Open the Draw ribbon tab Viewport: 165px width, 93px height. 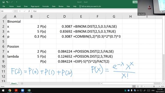tap(26, 6)
